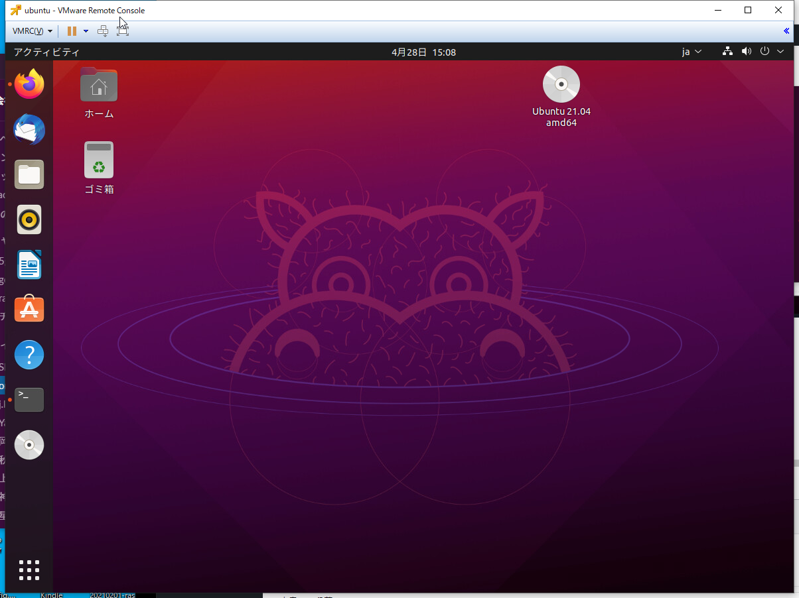
Task: Open the Terminal from the dock
Action: [29, 400]
